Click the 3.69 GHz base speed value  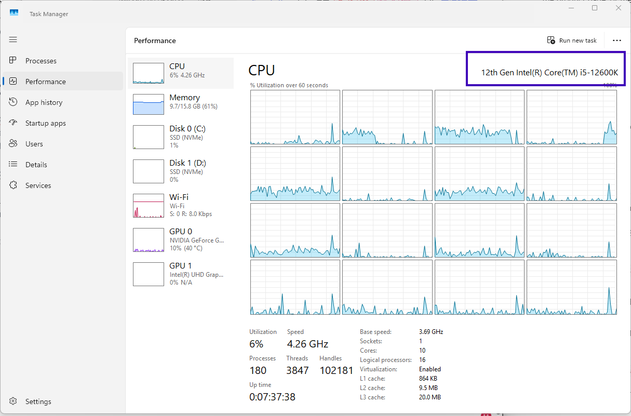(x=431, y=331)
